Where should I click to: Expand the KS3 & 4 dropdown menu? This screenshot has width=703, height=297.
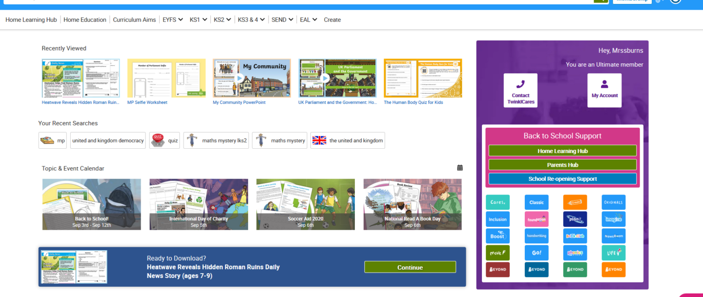tap(251, 20)
